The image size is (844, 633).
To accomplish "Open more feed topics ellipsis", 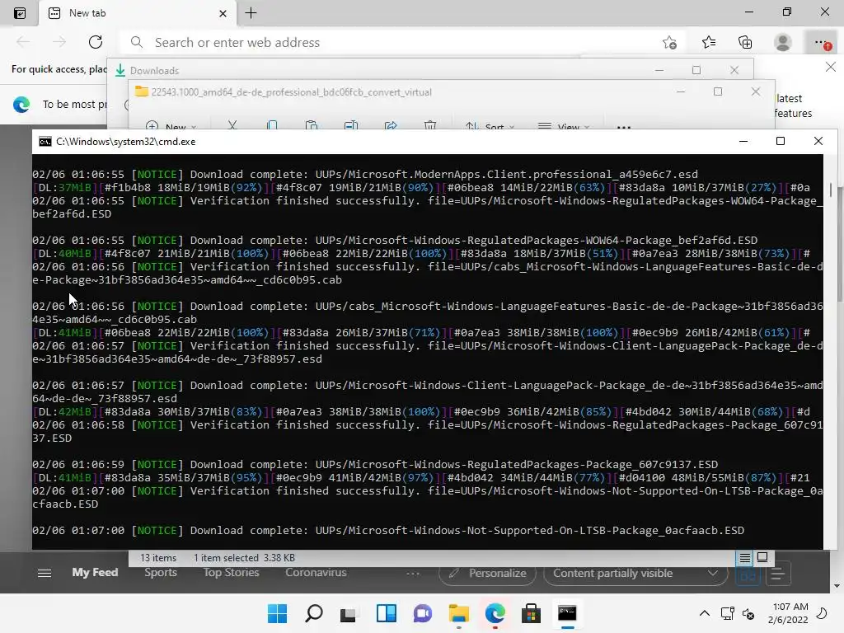I will (x=413, y=574).
